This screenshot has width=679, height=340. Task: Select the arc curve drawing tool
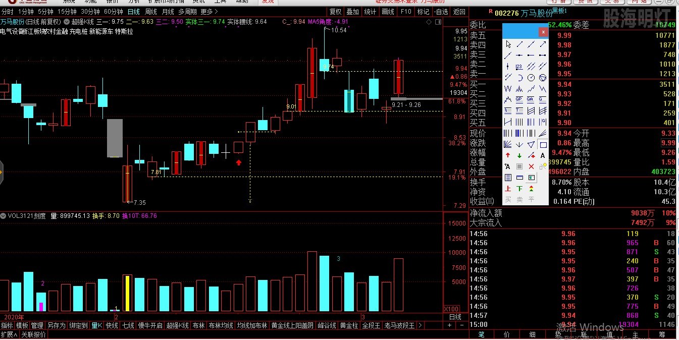[519, 78]
